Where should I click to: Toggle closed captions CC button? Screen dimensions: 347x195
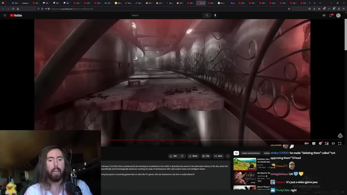[314, 143]
